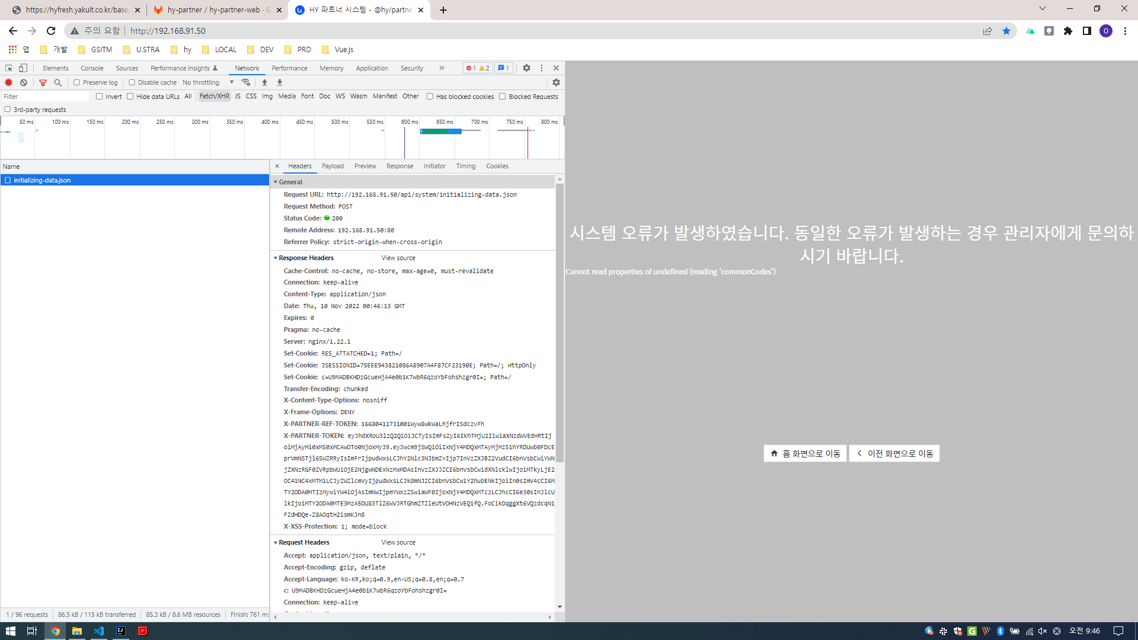1138x640 pixels.
Task: Enable Preserve log checkbox
Action: tap(77, 82)
